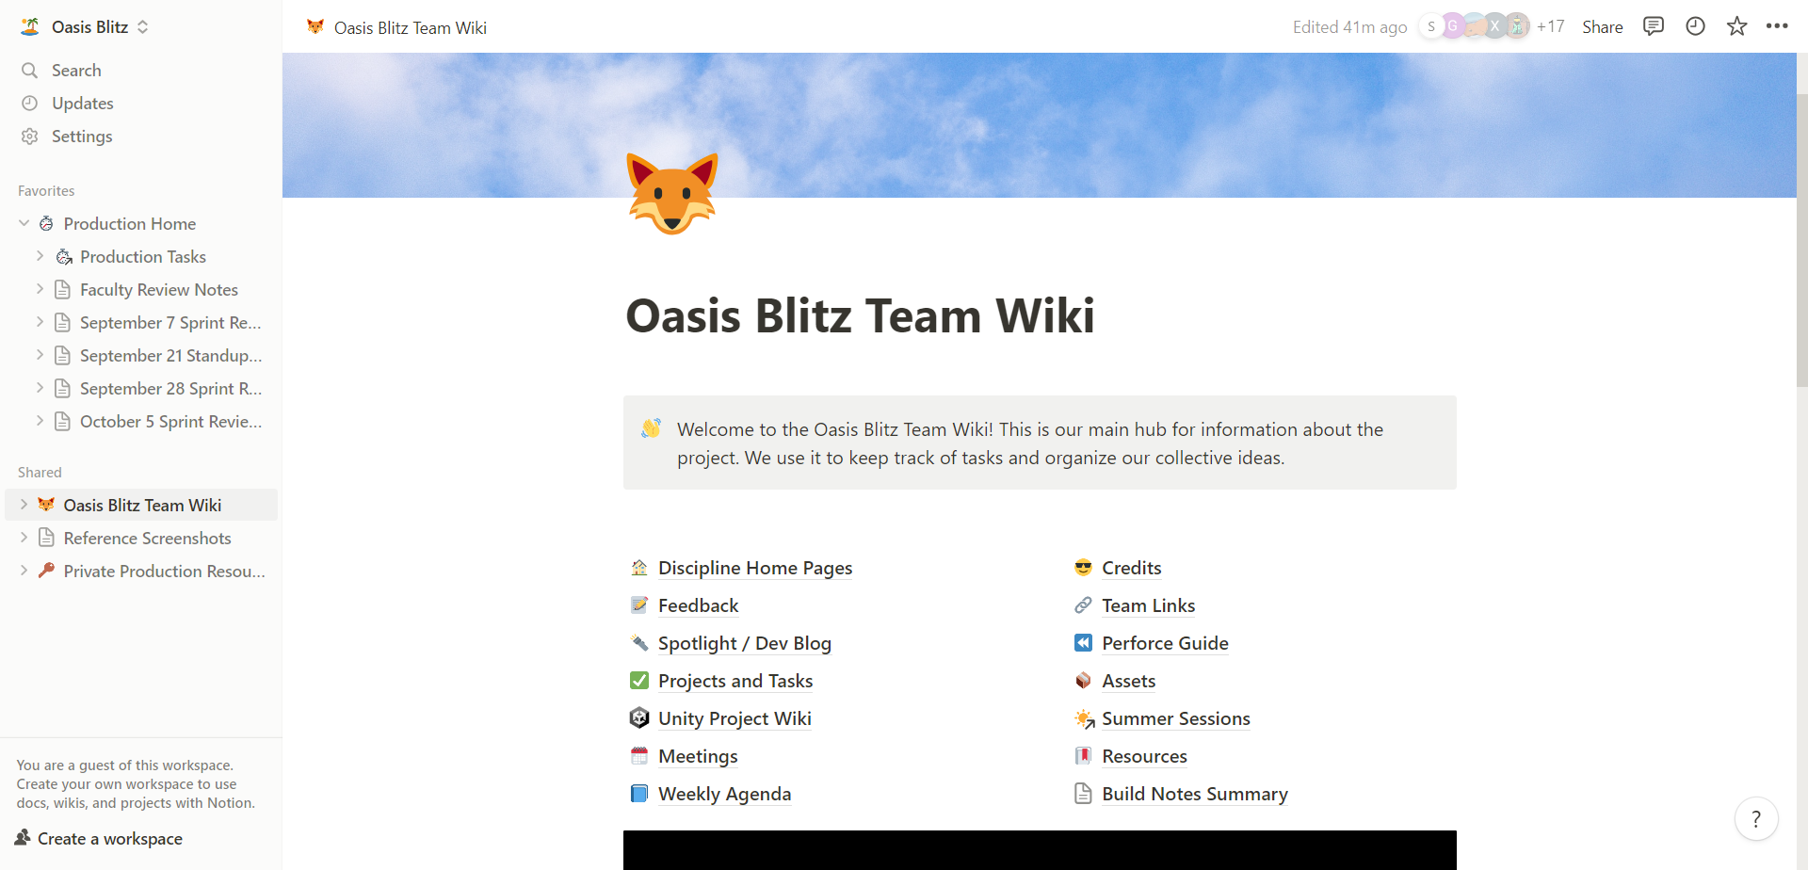Open the Spotlight / Dev Blog link
Viewport: 1808px width, 870px height.
745,643
